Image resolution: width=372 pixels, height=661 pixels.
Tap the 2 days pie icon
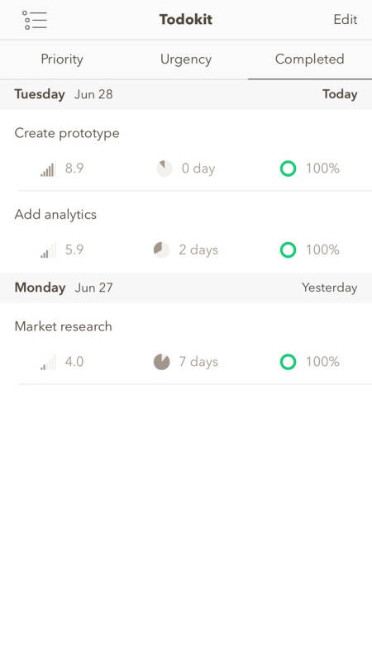point(161,250)
